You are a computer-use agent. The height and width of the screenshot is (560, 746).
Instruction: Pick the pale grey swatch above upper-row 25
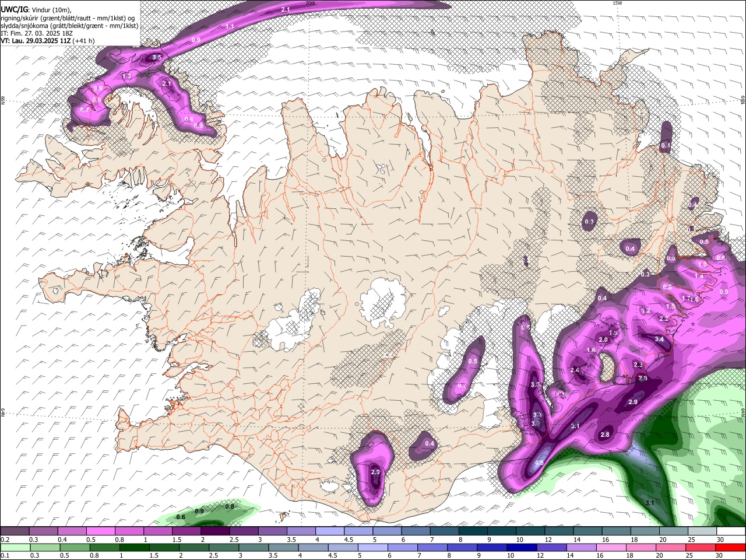click(x=703, y=531)
